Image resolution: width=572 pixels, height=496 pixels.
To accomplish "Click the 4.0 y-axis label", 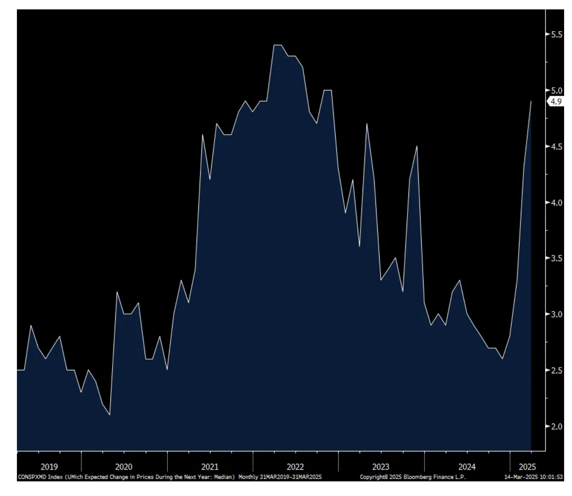I will [557, 203].
